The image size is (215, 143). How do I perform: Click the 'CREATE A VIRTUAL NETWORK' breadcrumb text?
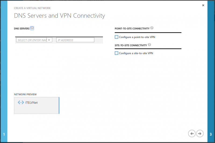32,8
